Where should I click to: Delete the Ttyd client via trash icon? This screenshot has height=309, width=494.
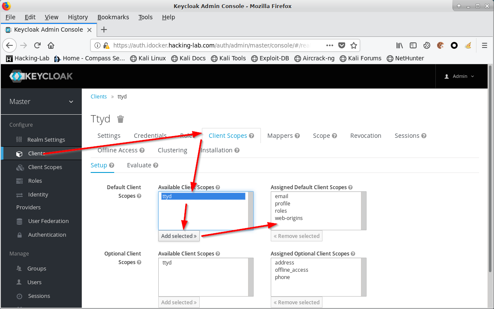pyautogui.click(x=120, y=119)
